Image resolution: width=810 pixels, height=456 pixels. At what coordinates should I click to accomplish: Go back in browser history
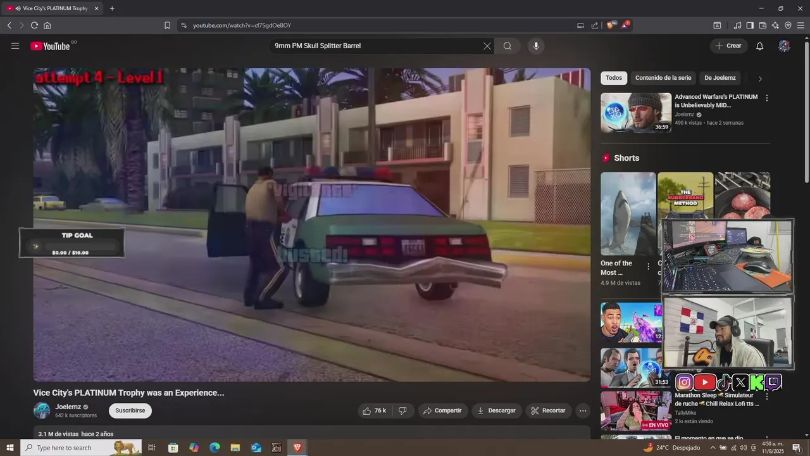coord(9,25)
